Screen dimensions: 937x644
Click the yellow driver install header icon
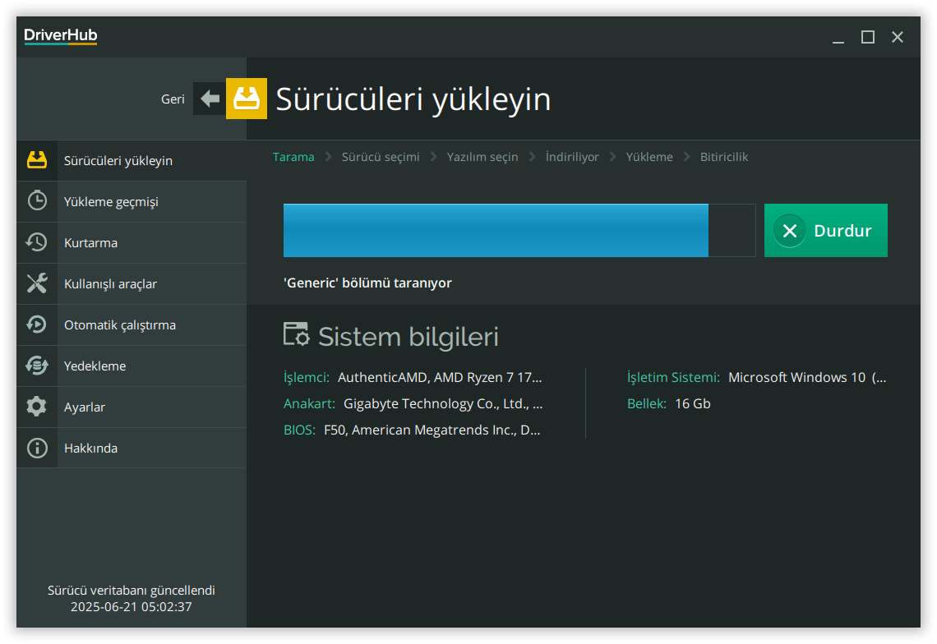pyautogui.click(x=247, y=99)
